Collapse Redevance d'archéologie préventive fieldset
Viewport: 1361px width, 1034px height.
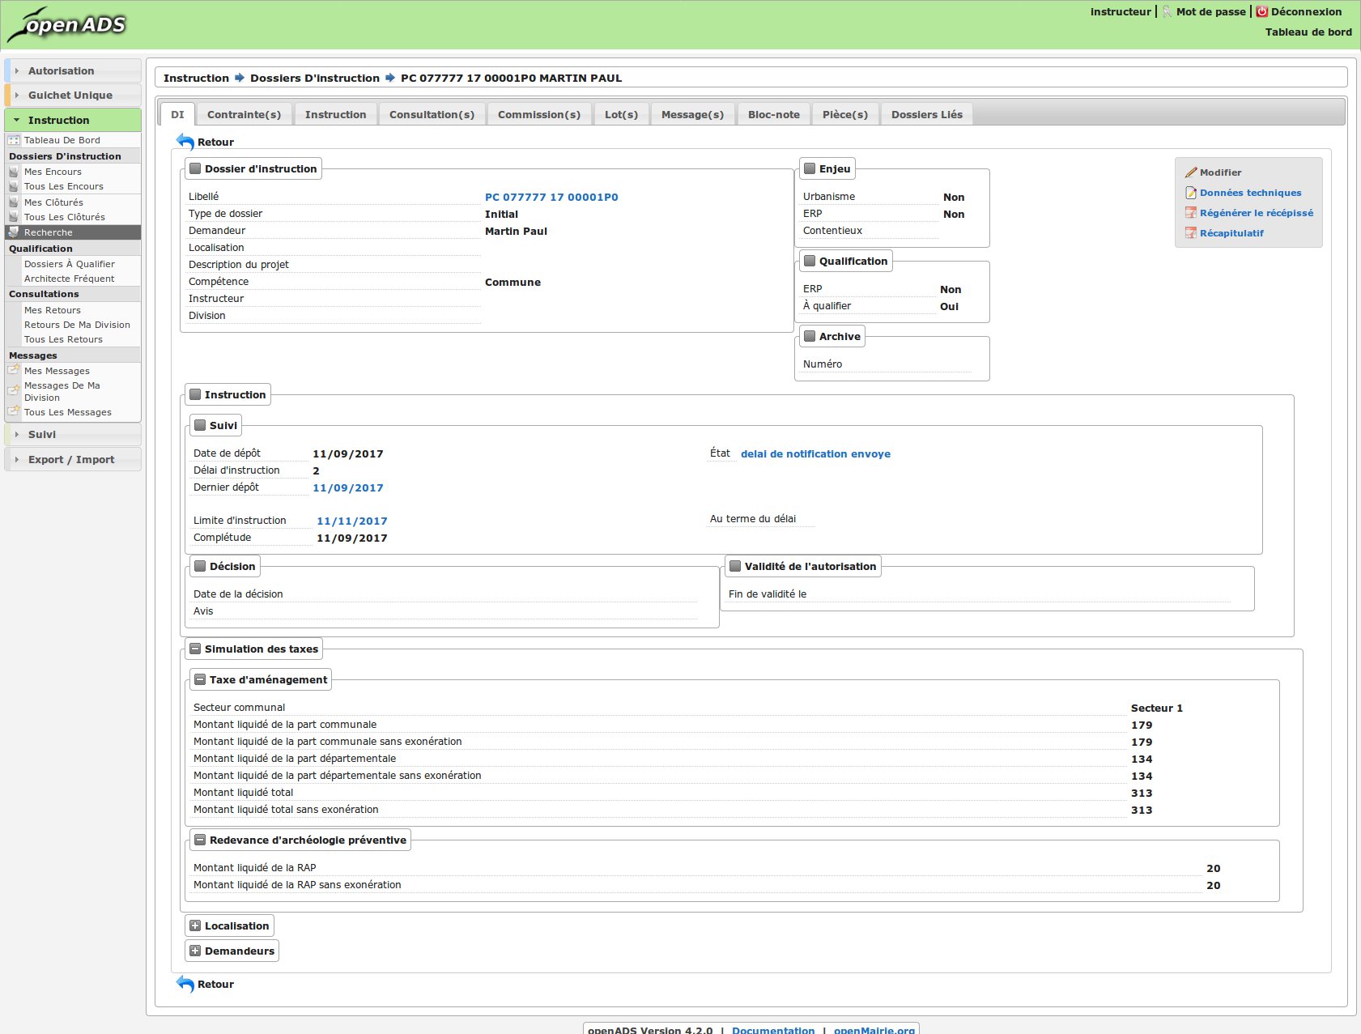coord(200,840)
